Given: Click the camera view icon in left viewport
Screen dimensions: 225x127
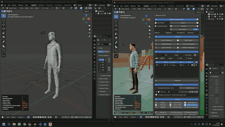Looking at the screenshot, I should pos(90,33).
